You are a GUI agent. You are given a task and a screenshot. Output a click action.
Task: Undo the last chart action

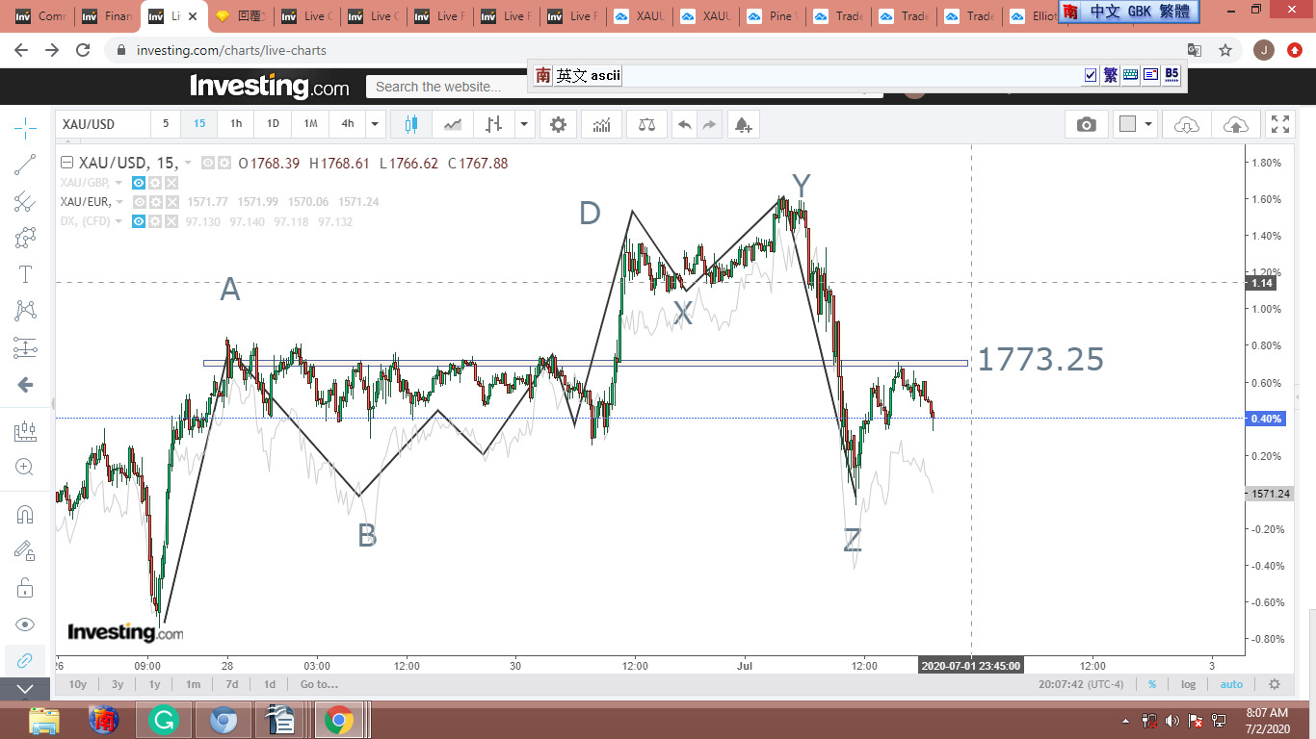[684, 124]
